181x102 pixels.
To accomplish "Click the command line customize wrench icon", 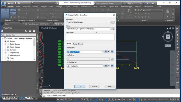I will [41, 95].
